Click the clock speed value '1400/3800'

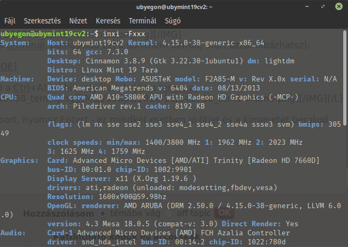(x=164, y=142)
